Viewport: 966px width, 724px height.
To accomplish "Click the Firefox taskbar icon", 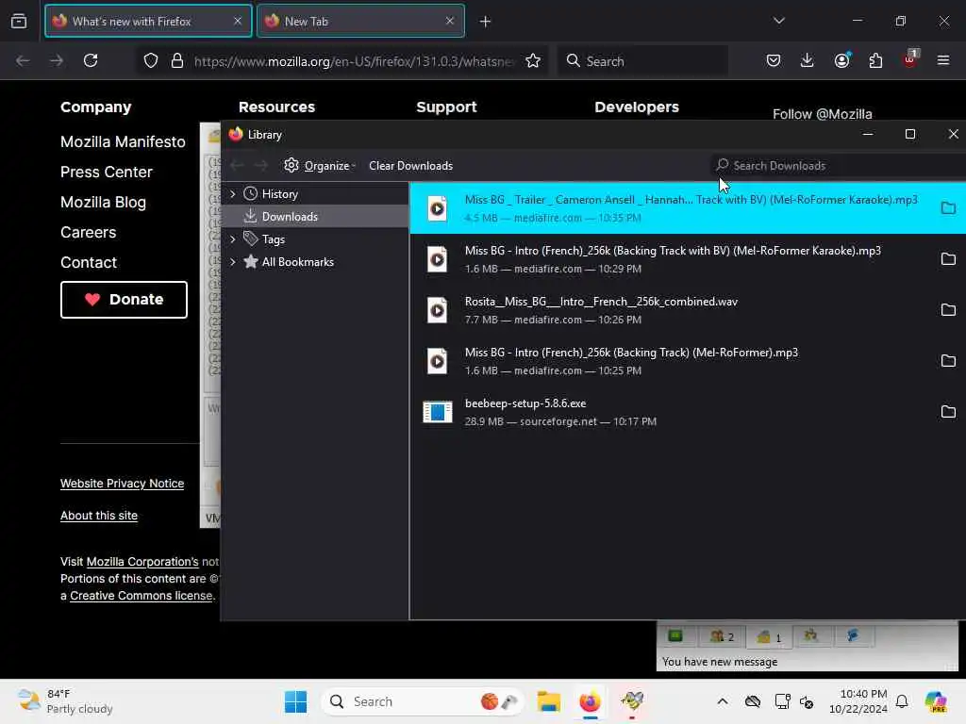I will [x=591, y=701].
